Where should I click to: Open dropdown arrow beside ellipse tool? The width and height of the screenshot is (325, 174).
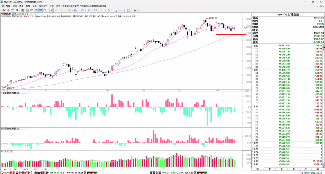(x=105, y=10)
